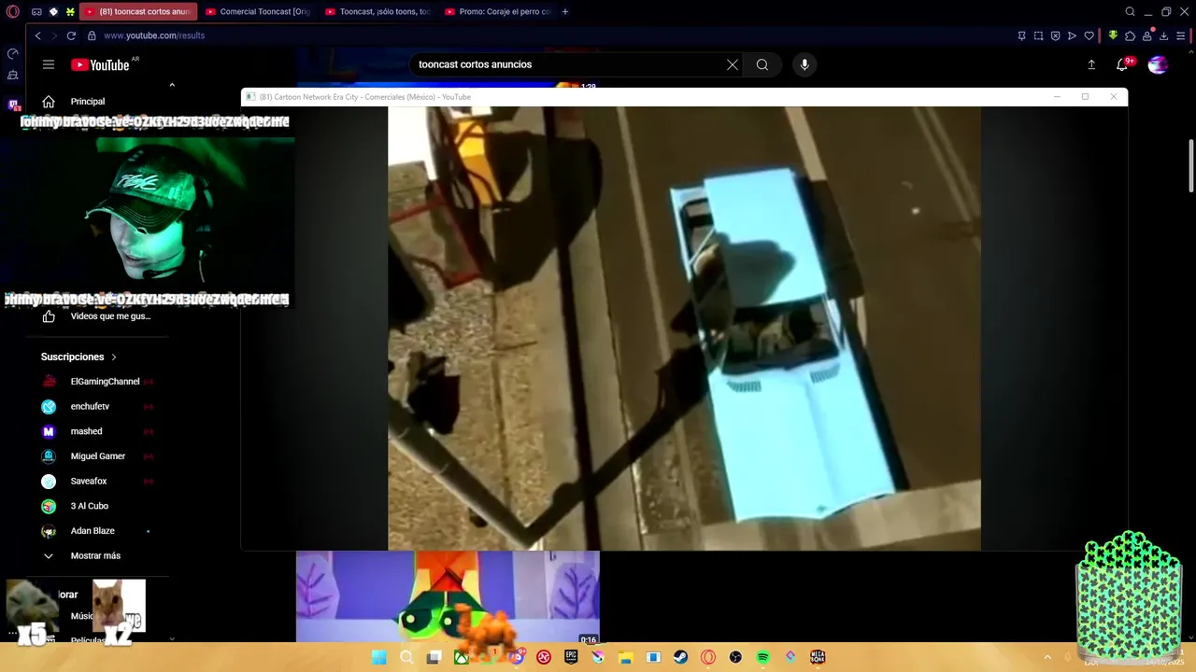Expand the Suscripciones section arrow
Viewport: 1196px width, 672px height.
pos(114,357)
